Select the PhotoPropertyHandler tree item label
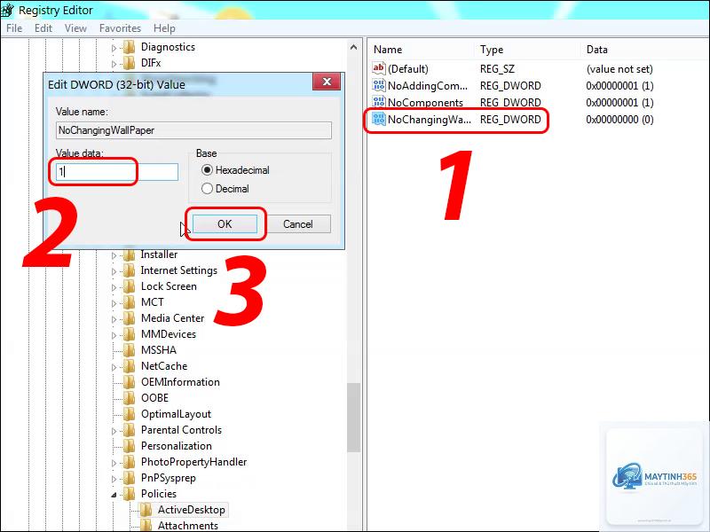This screenshot has width=710, height=532. click(x=193, y=462)
